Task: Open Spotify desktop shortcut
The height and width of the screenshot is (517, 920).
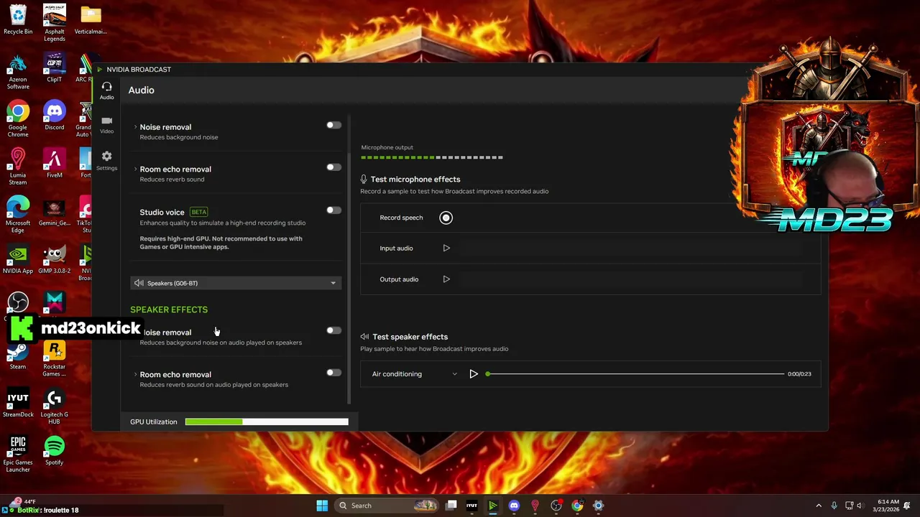Action: (x=55, y=451)
